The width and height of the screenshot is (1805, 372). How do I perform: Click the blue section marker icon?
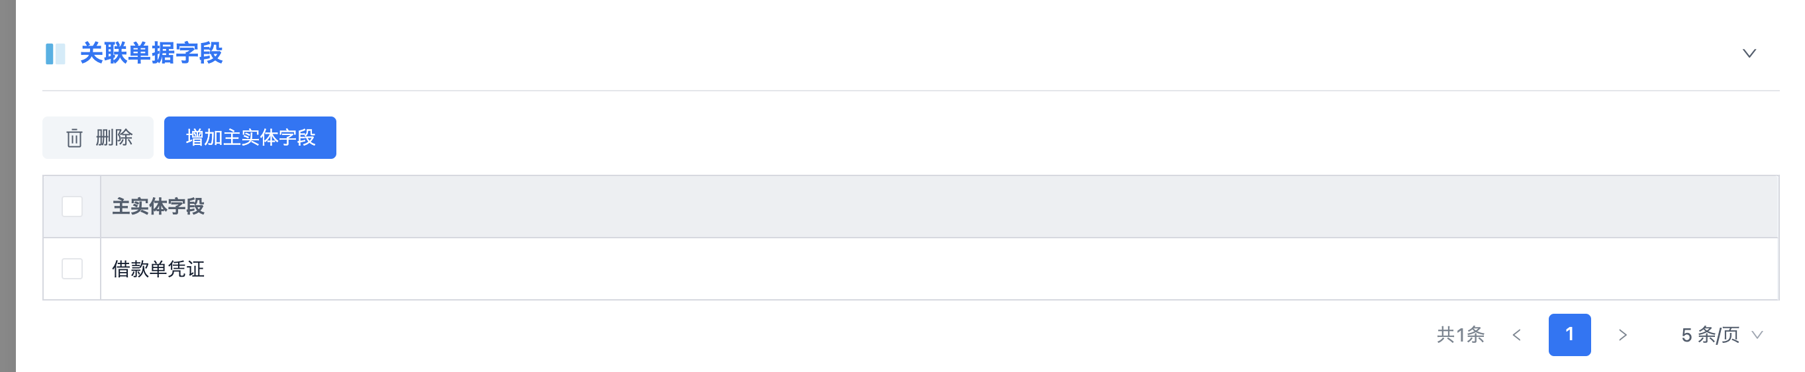[x=56, y=53]
